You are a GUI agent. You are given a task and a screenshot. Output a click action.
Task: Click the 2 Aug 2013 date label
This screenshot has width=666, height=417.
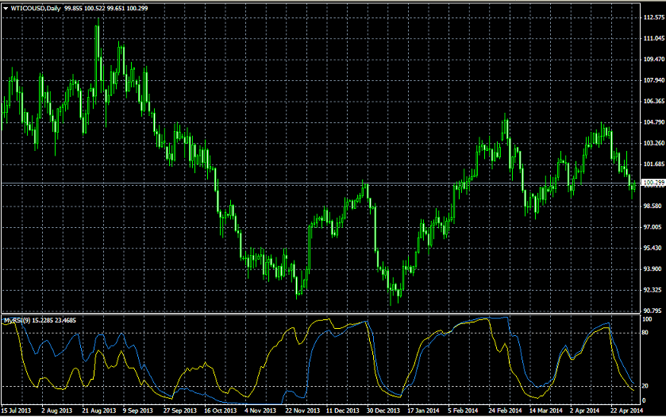pos(56,411)
